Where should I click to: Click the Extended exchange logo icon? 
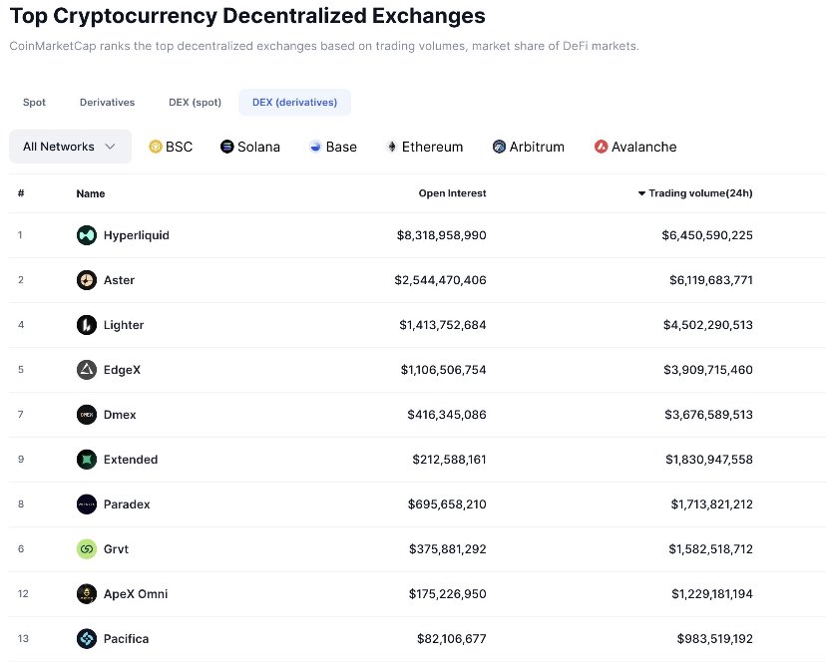[87, 460]
